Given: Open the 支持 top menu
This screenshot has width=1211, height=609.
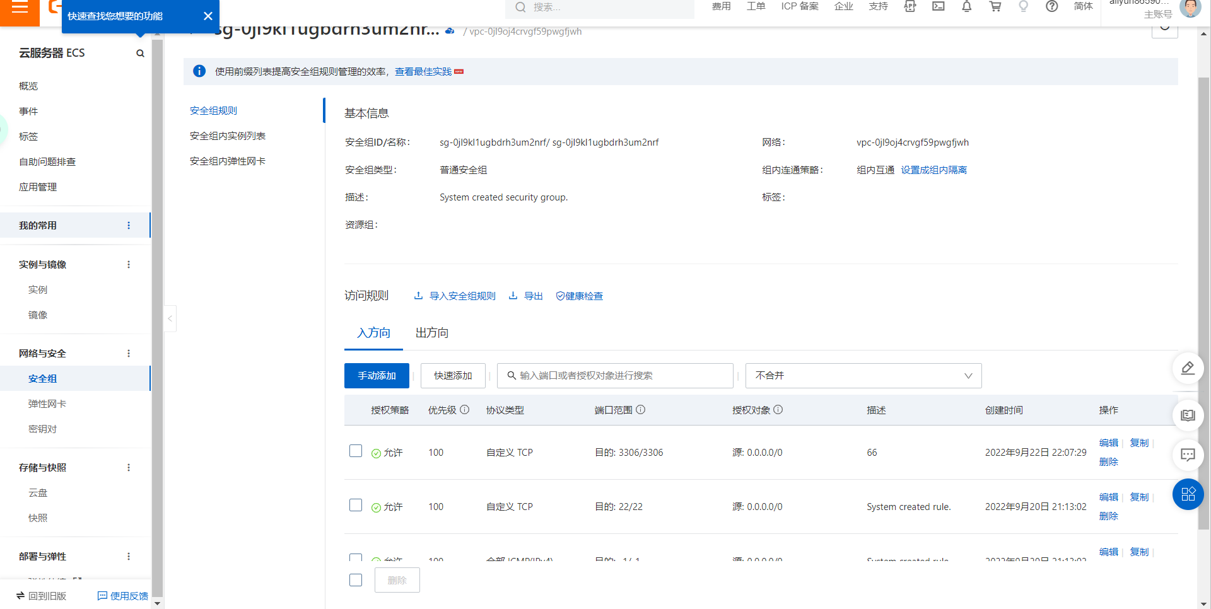Looking at the screenshot, I should pos(878,6).
